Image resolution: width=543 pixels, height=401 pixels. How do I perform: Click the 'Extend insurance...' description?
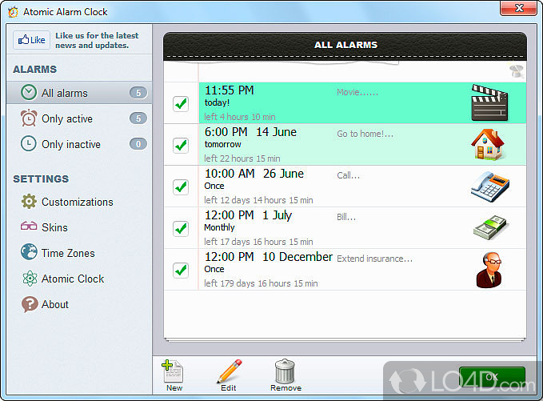tap(375, 259)
